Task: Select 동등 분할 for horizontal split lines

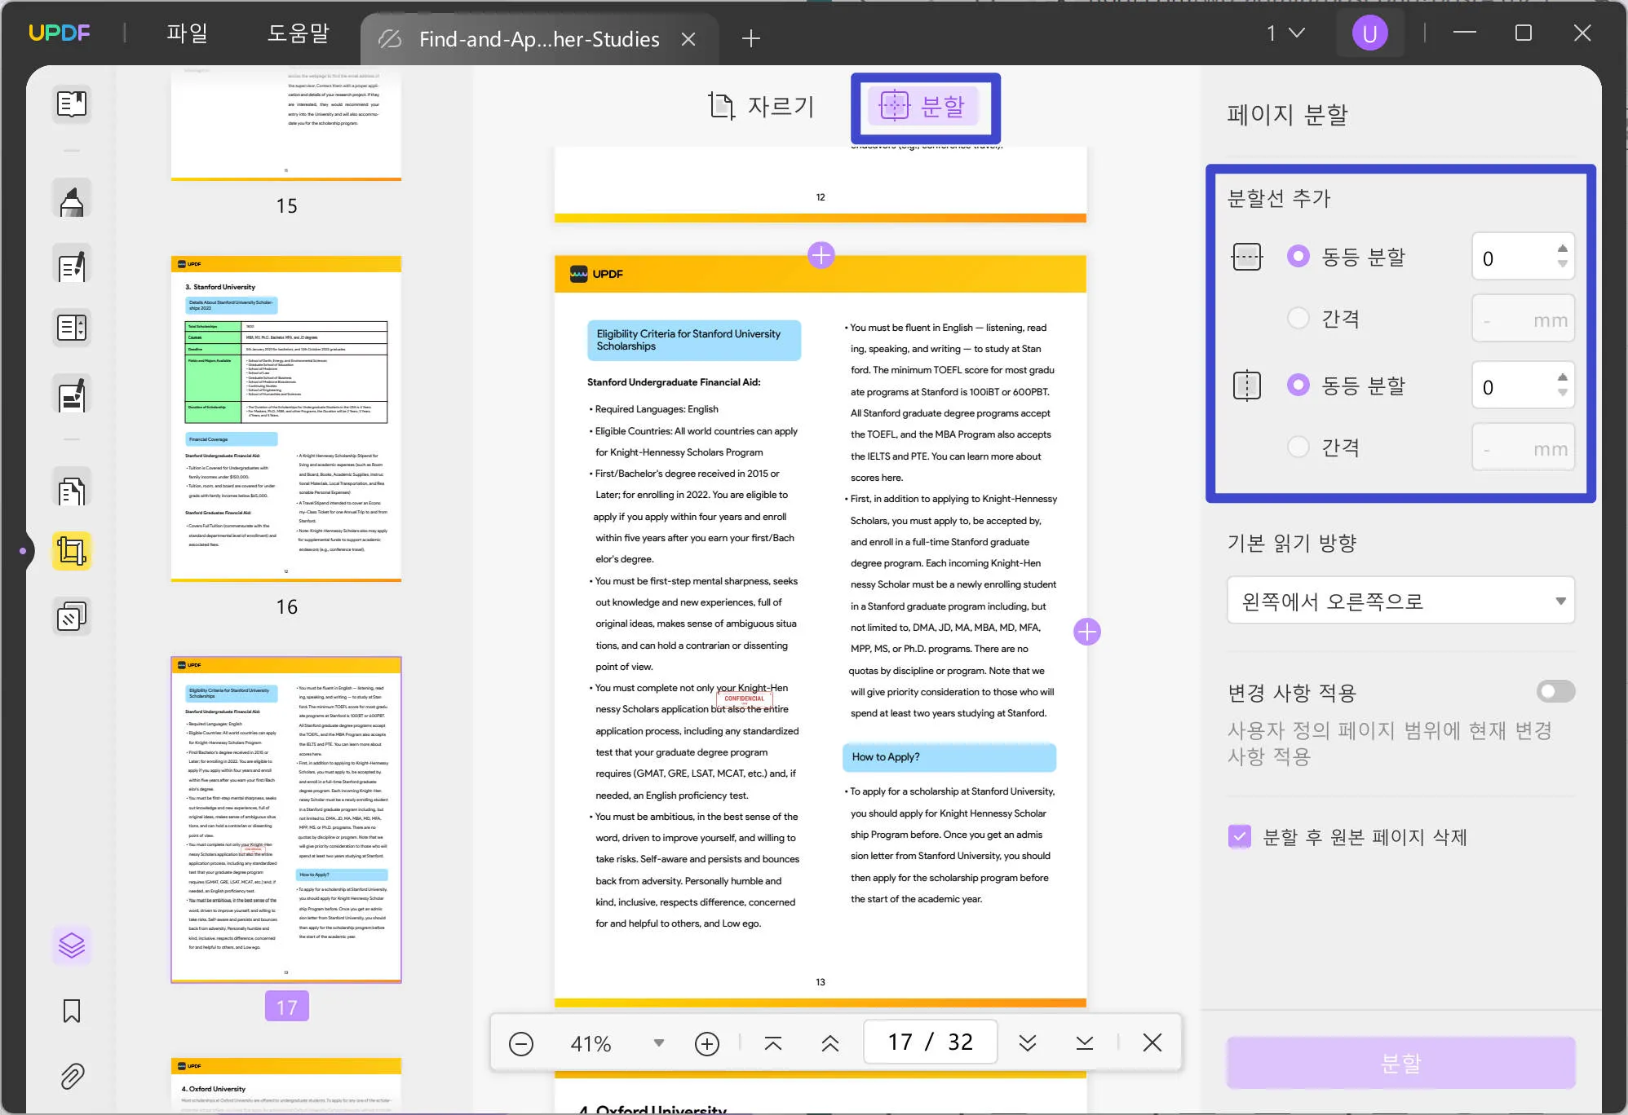Action: (1298, 256)
